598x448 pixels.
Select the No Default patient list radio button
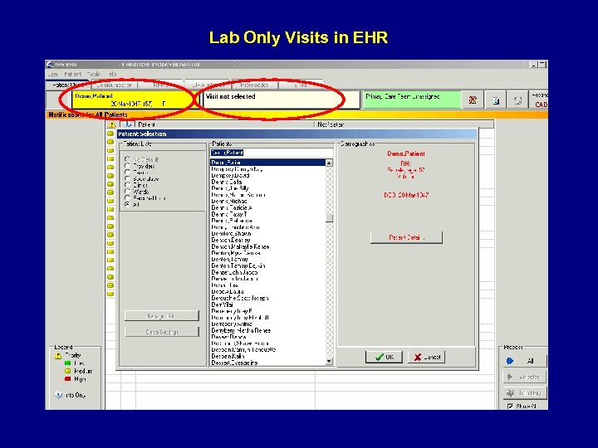(x=127, y=159)
